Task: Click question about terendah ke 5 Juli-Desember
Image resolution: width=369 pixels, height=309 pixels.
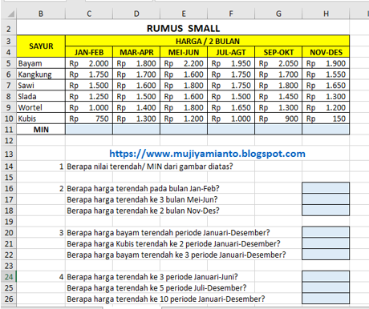Action: pos(156,288)
